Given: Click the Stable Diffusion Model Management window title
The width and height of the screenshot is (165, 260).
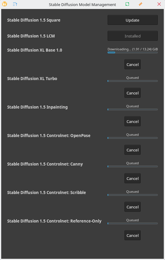Looking at the screenshot, I should tap(82, 4).
